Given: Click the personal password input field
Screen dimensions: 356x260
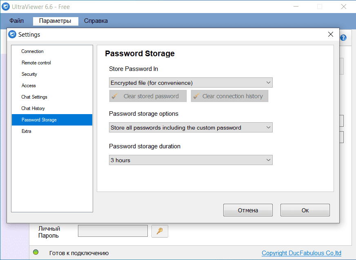Looking at the screenshot, I should (113, 231).
